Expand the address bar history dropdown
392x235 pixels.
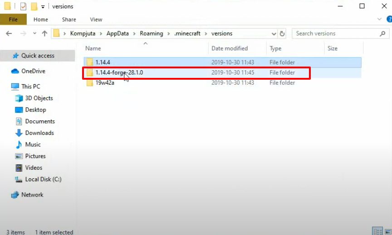click(x=274, y=34)
